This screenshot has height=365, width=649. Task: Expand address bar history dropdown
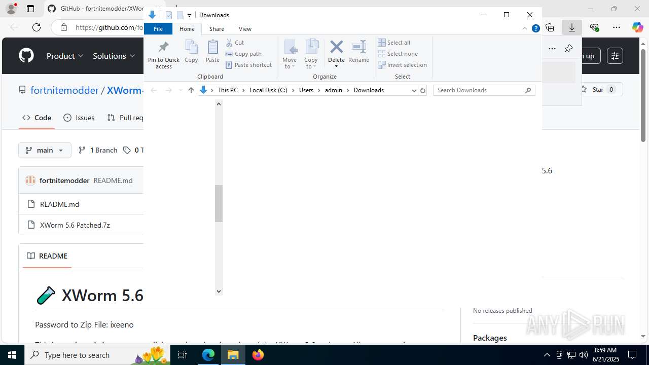coord(414,90)
